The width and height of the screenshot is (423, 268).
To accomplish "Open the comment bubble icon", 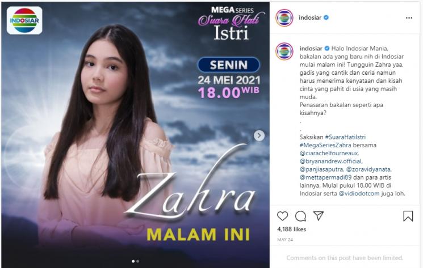I will pos(300,216).
